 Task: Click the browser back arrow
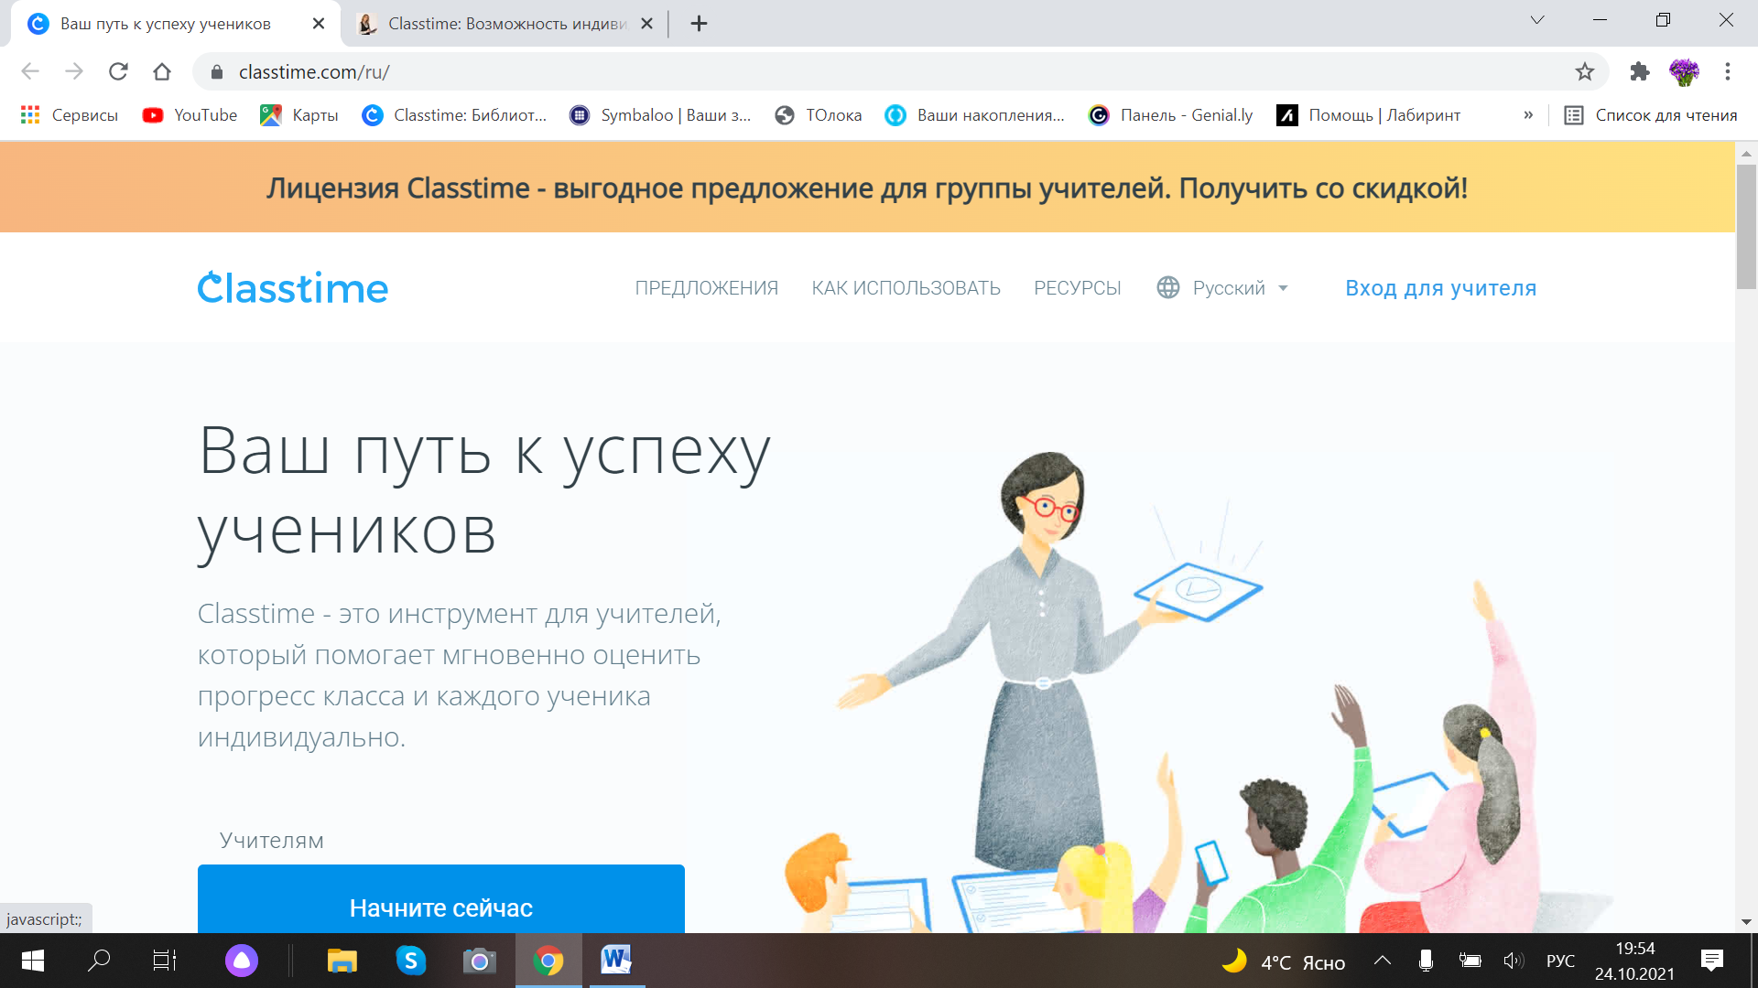point(30,71)
